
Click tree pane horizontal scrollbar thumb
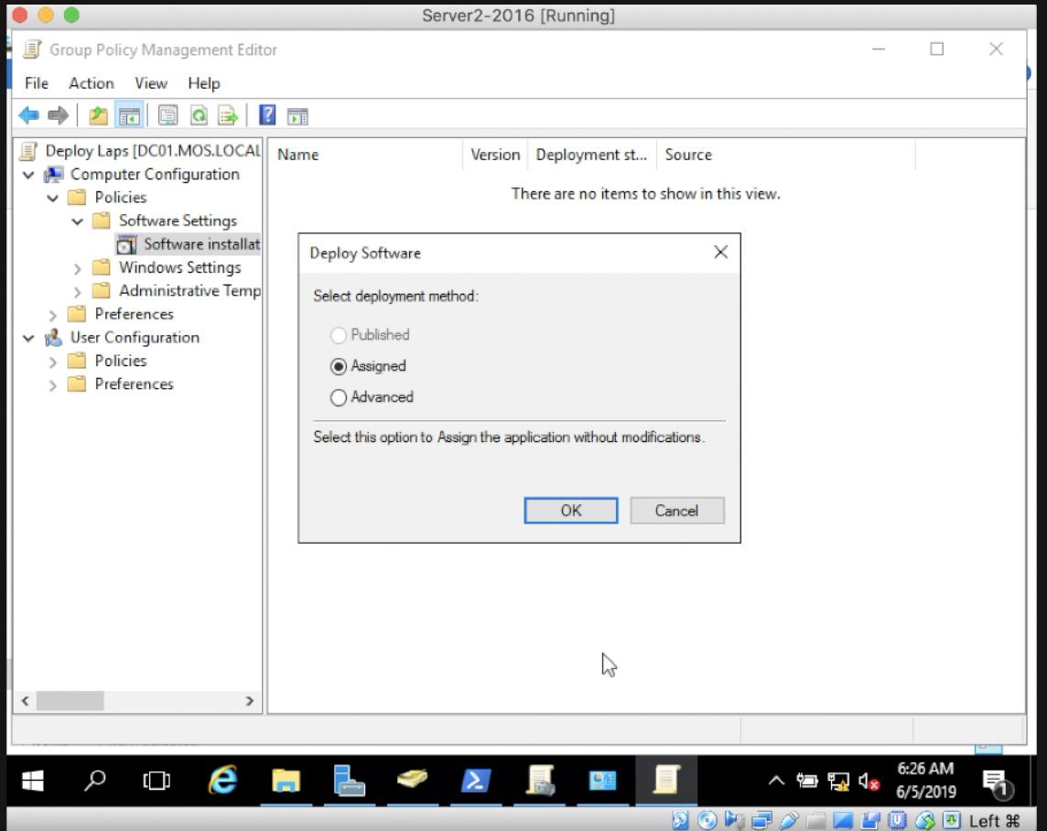click(70, 701)
